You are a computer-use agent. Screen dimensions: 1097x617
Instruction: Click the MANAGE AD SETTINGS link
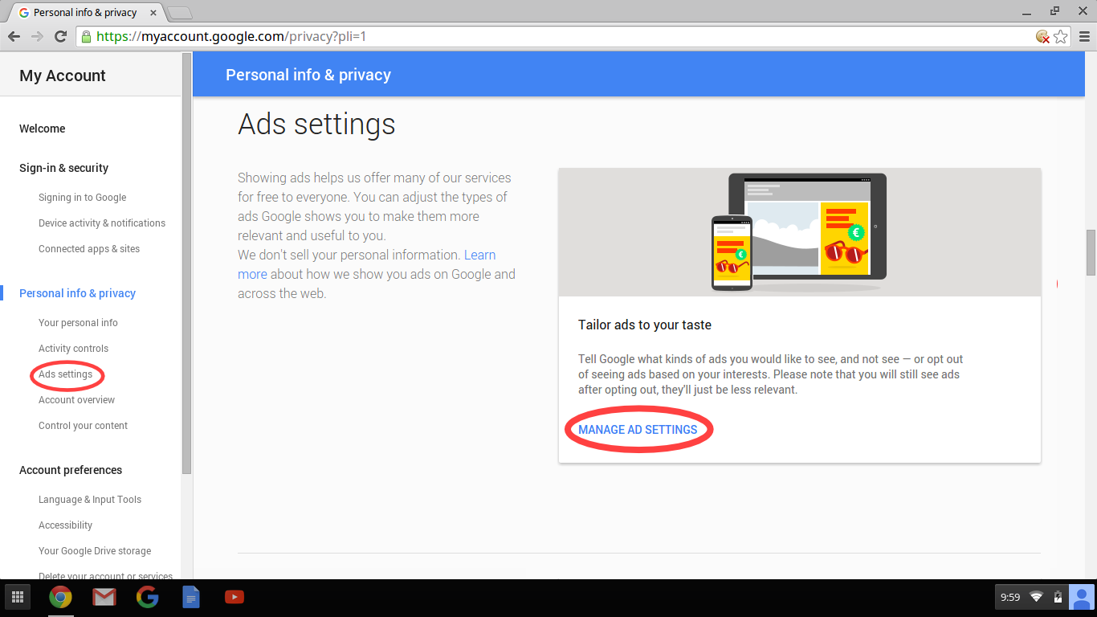tap(638, 430)
